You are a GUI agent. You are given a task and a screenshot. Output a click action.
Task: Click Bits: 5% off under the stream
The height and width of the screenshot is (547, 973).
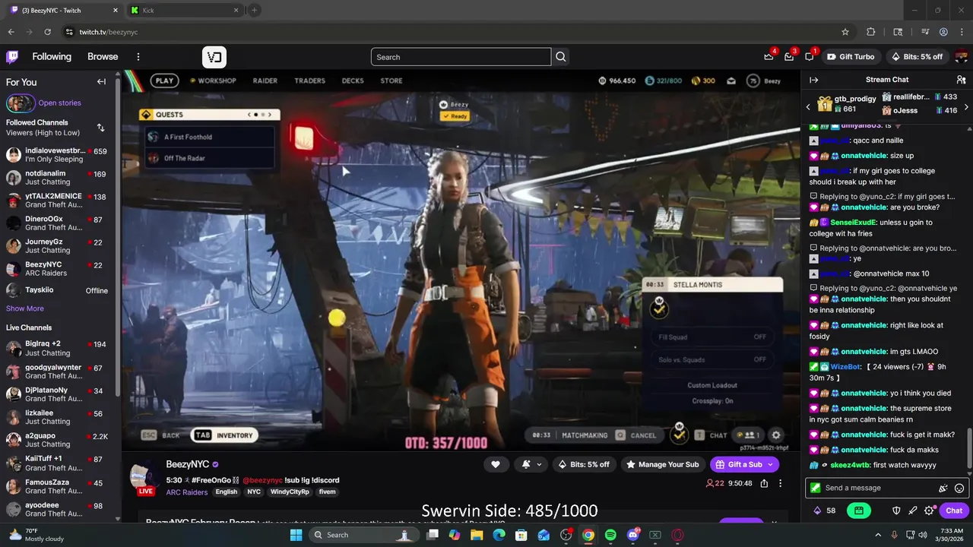(x=584, y=465)
